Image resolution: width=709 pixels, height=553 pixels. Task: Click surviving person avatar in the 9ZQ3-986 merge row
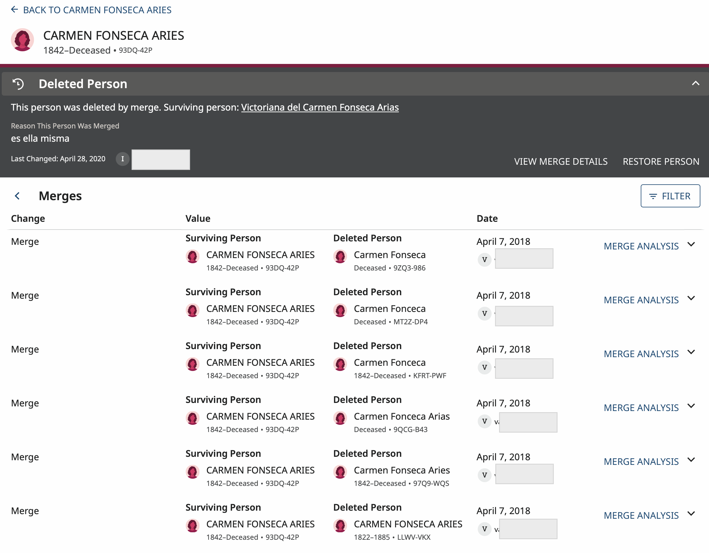(x=192, y=256)
